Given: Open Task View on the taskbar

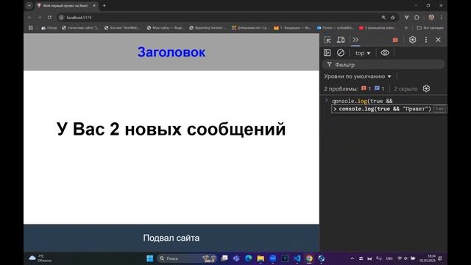Looking at the screenshot, I should [224, 258].
